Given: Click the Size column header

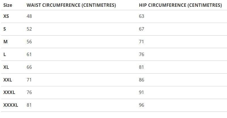Looking at the screenshot, I should [x=7, y=5].
